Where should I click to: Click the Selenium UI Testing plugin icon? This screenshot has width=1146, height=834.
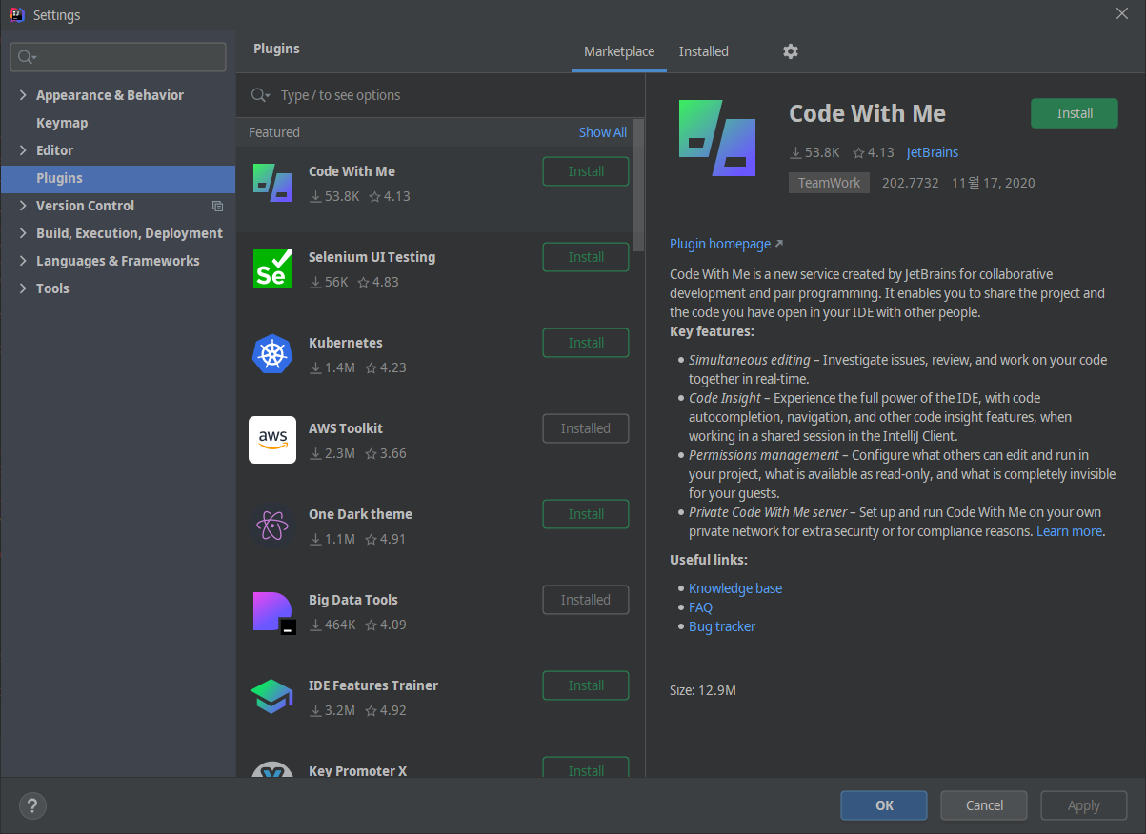click(x=272, y=268)
